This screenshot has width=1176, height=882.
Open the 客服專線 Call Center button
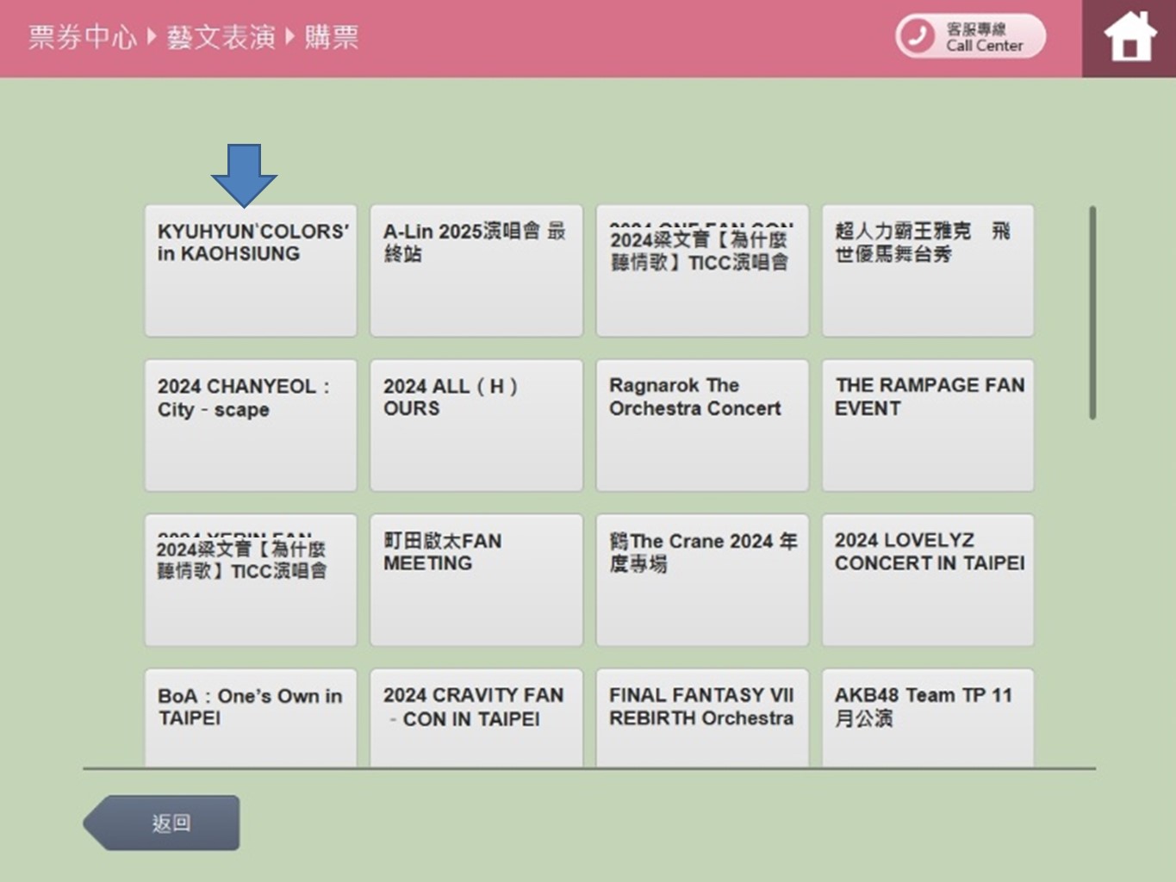(971, 37)
